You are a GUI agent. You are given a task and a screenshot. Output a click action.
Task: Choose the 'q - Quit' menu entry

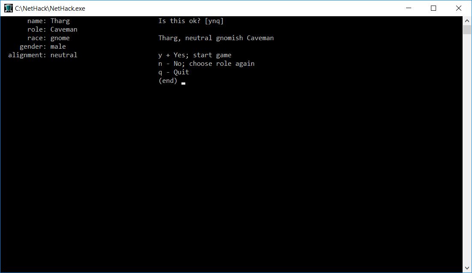click(x=174, y=73)
